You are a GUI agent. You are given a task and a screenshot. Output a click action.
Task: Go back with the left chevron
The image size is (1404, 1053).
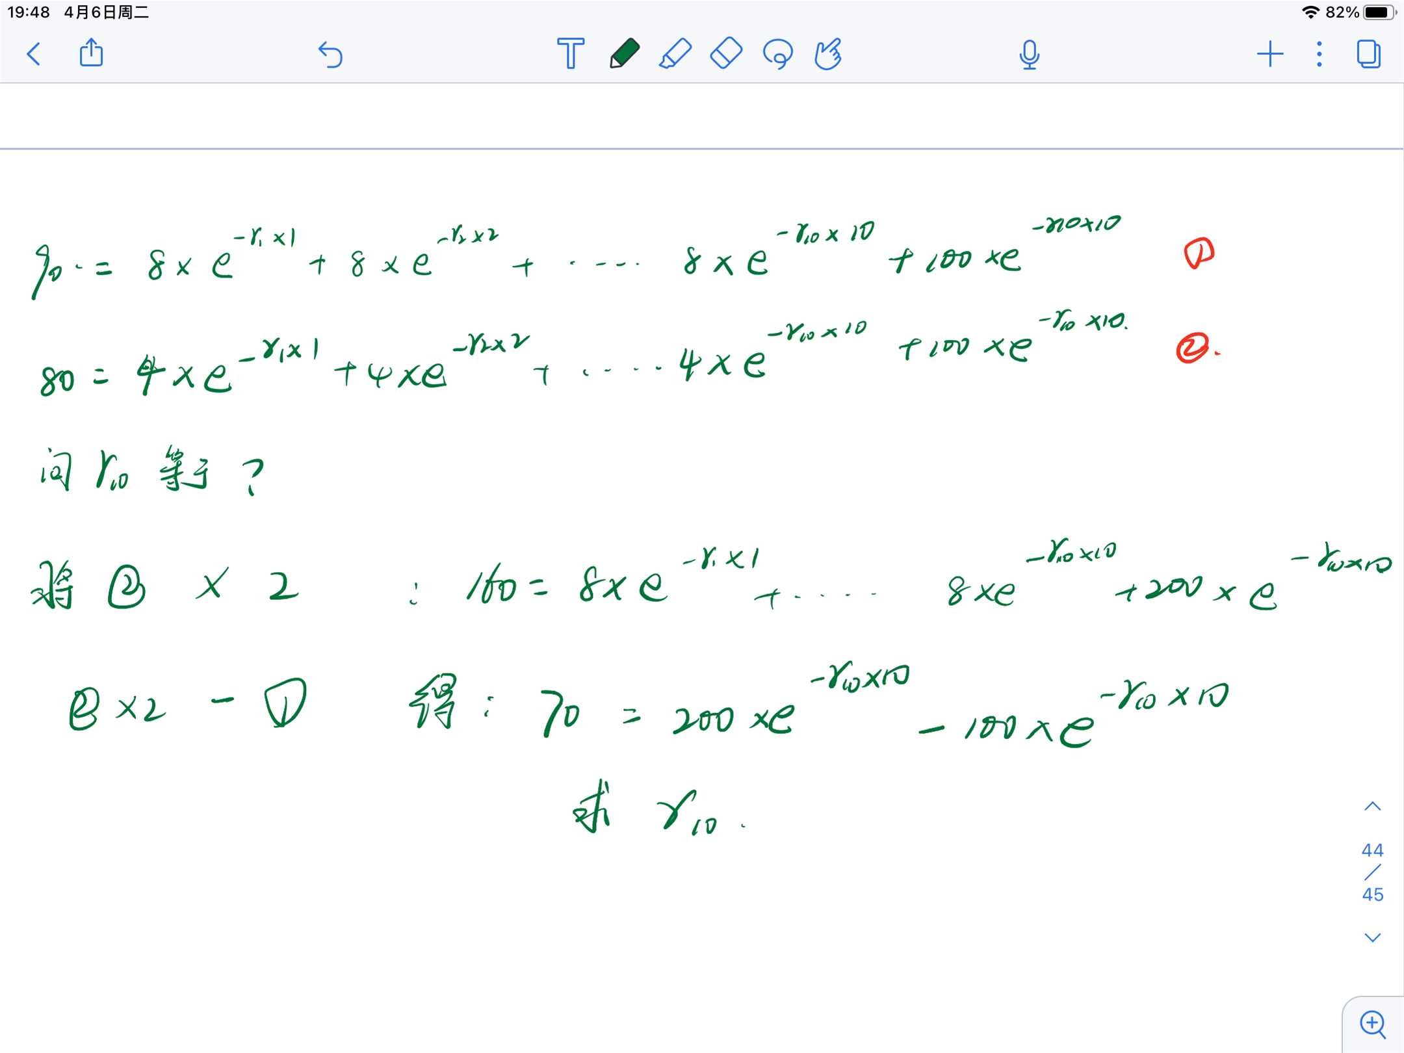click(34, 54)
